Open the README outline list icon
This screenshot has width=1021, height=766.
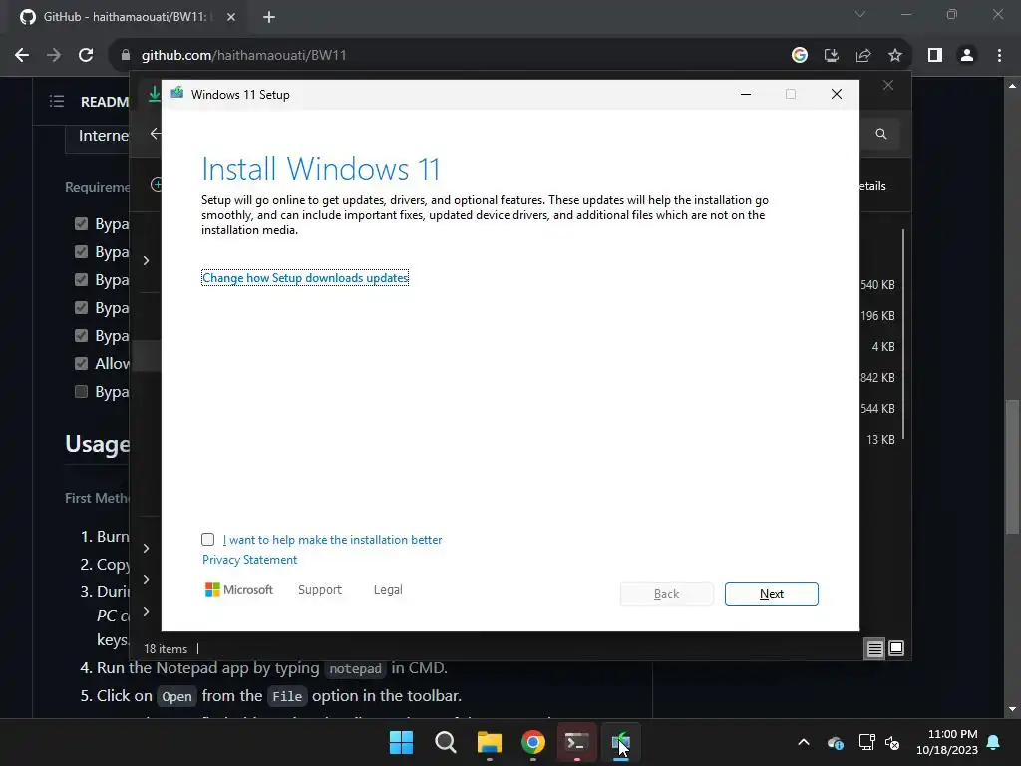click(x=57, y=101)
